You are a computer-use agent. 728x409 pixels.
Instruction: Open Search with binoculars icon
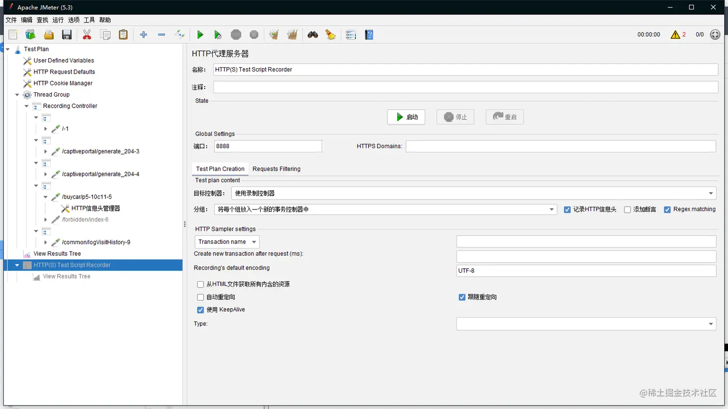tap(313, 35)
